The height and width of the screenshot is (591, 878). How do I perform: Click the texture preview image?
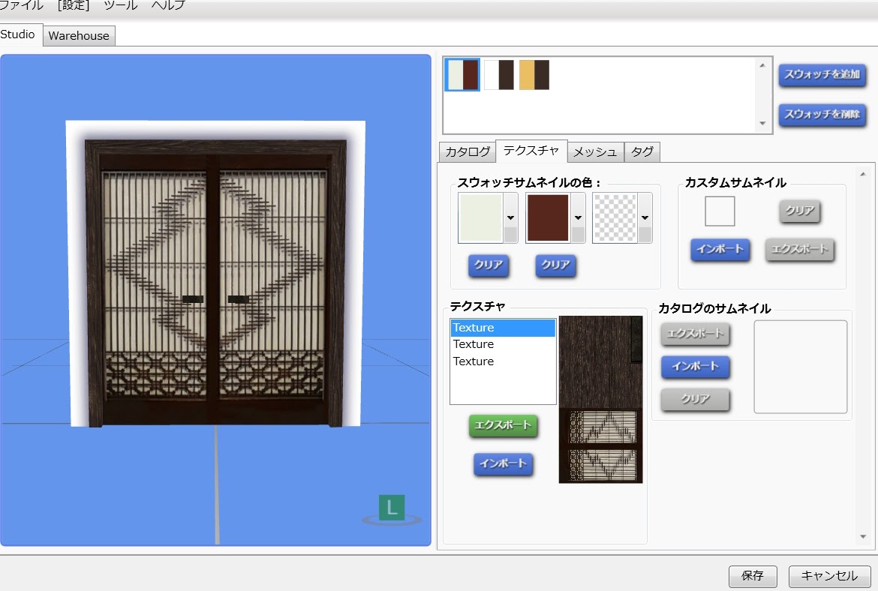[x=600, y=399]
